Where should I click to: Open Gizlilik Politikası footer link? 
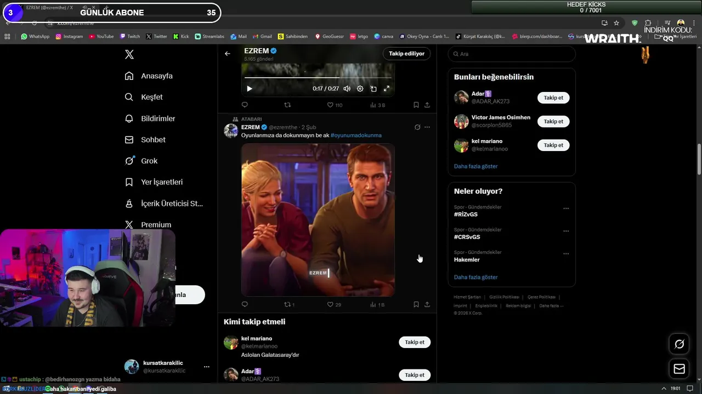(504, 297)
